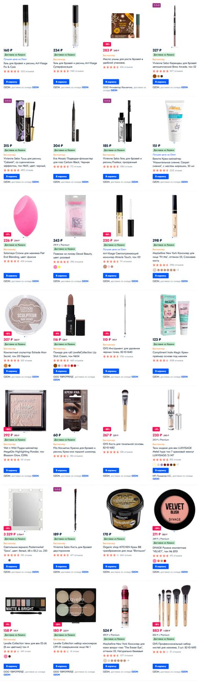Click the -25% badge on Wet n Wild highlighter
The height and width of the screenshot is (682, 198).
pyautogui.click(x=8, y=429)
